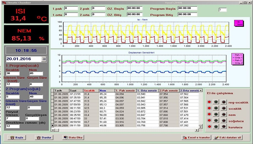Click the Excel e transfer button
The width and height of the screenshot is (253, 144).
tap(196, 138)
